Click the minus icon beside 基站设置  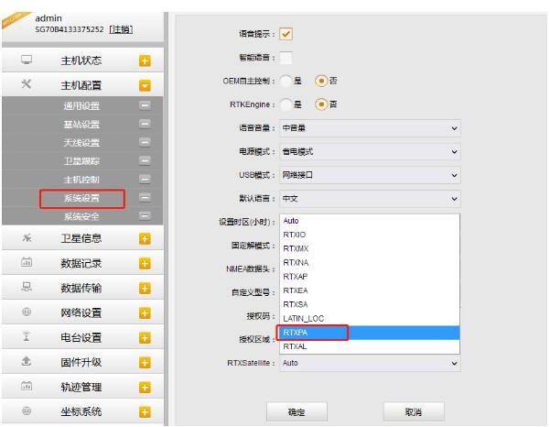tap(145, 124)
